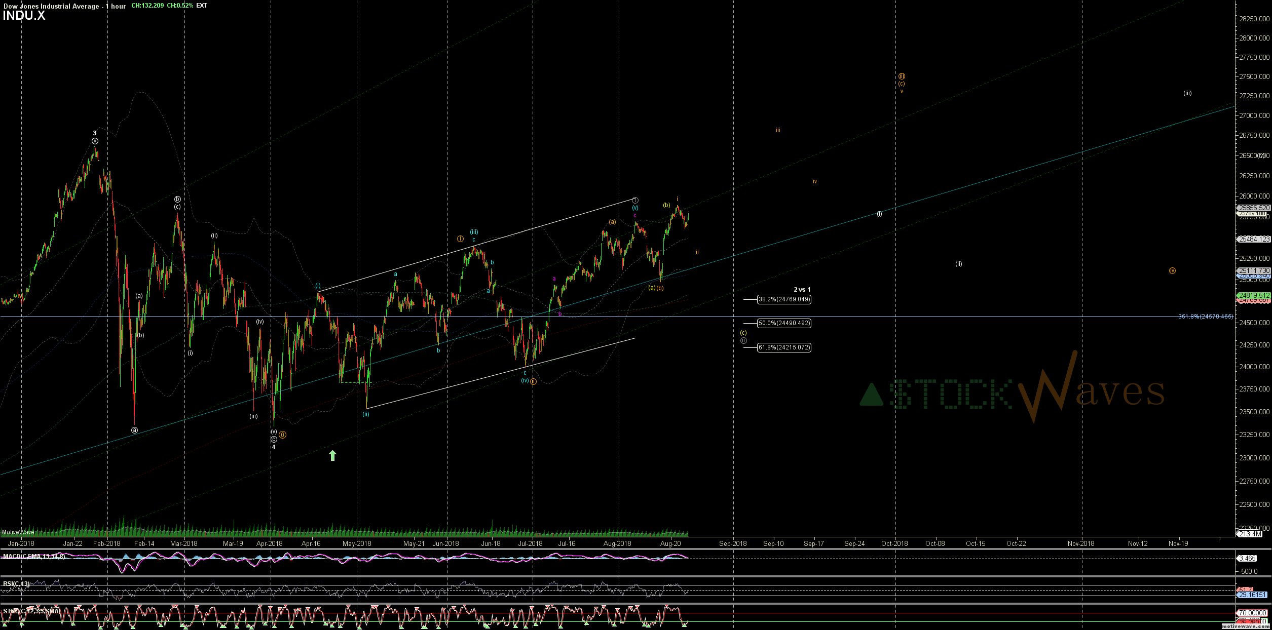
Task: Select wave '3' label at January peak
Action: point(95,133)
